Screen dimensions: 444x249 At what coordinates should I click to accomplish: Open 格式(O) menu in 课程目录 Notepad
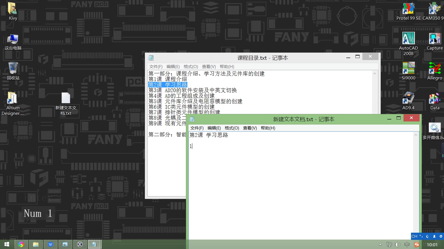(x=191, y=67)
